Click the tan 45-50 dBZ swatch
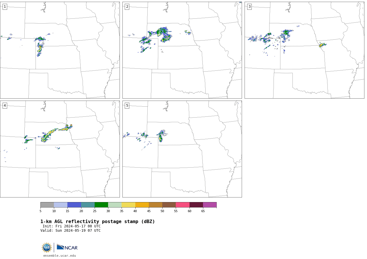The width and height of the screenshot is (367, 259). [155, 205]
